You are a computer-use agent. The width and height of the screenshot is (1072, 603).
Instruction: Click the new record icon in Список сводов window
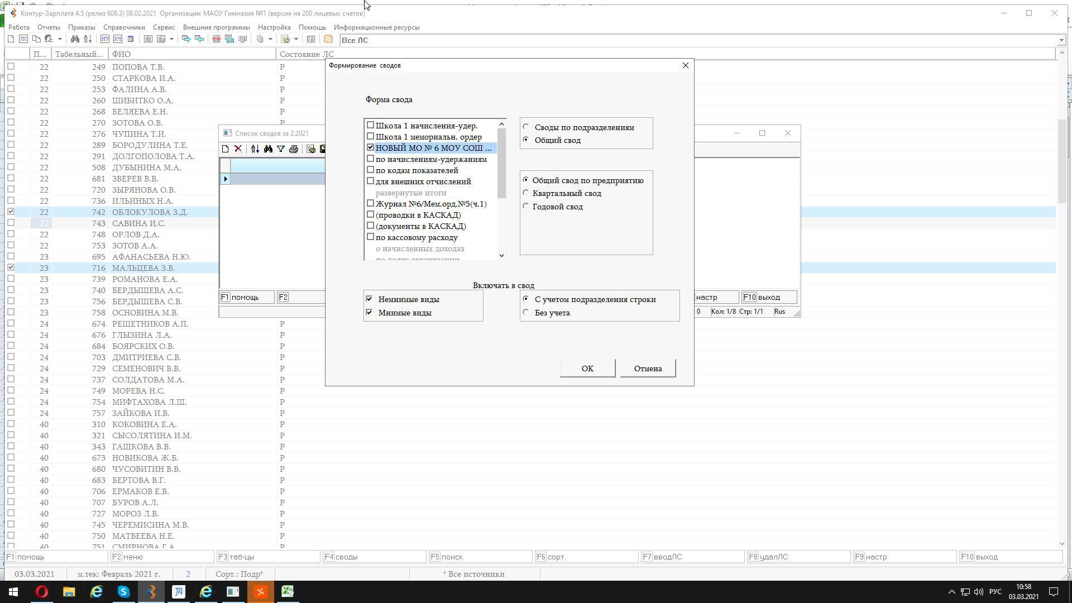[225, 149]
